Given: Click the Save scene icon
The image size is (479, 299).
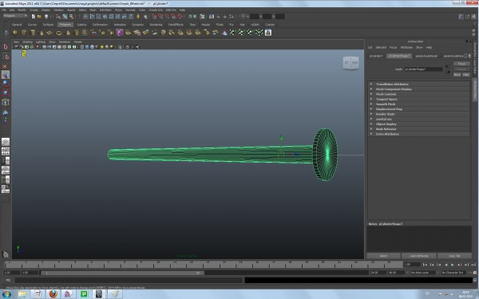Looking at the screenshot, I should pyautogui.click(x=46, y=17).
